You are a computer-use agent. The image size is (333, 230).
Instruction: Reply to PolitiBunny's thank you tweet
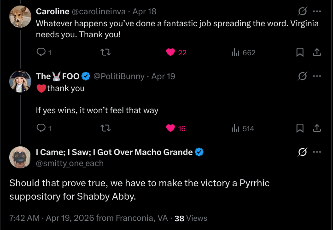[x=41, y=128]
